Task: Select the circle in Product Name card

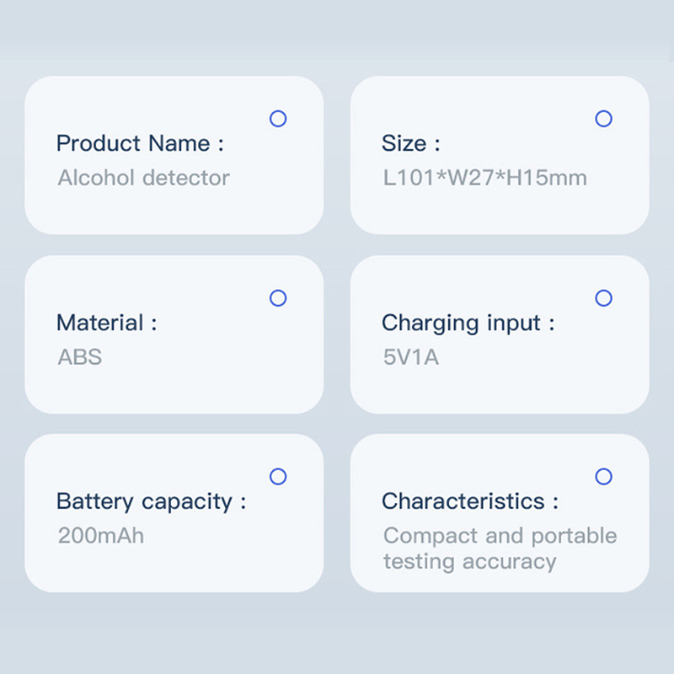Action: (x=278, y=119)
